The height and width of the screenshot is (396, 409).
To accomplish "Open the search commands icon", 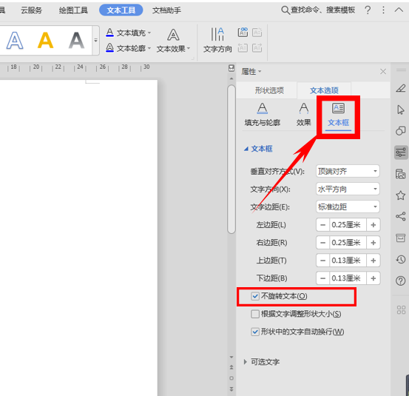I will (285, 10).
